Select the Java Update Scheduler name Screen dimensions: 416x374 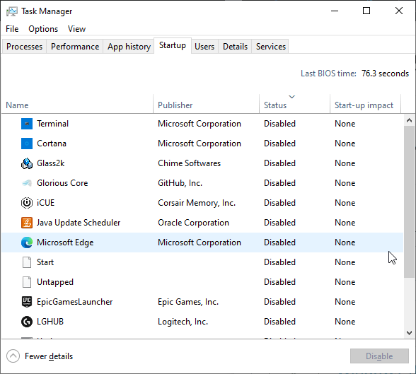click(x=79, y=223)
